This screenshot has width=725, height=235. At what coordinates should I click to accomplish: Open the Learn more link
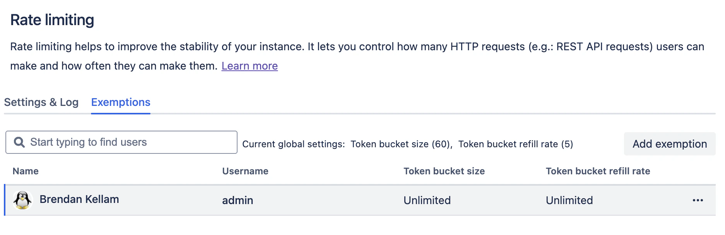(x=249, y=66)
